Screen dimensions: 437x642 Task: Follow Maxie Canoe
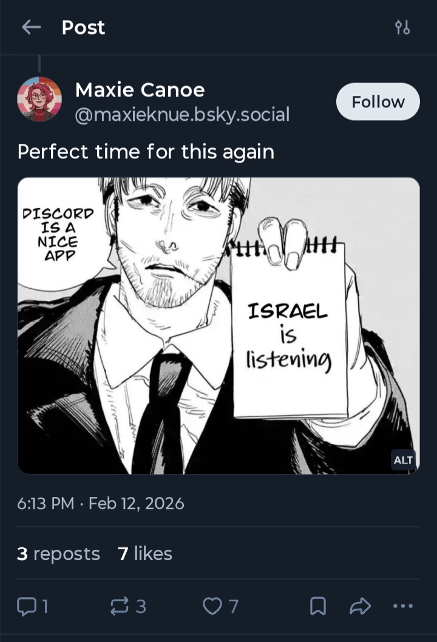click(378, 101)
